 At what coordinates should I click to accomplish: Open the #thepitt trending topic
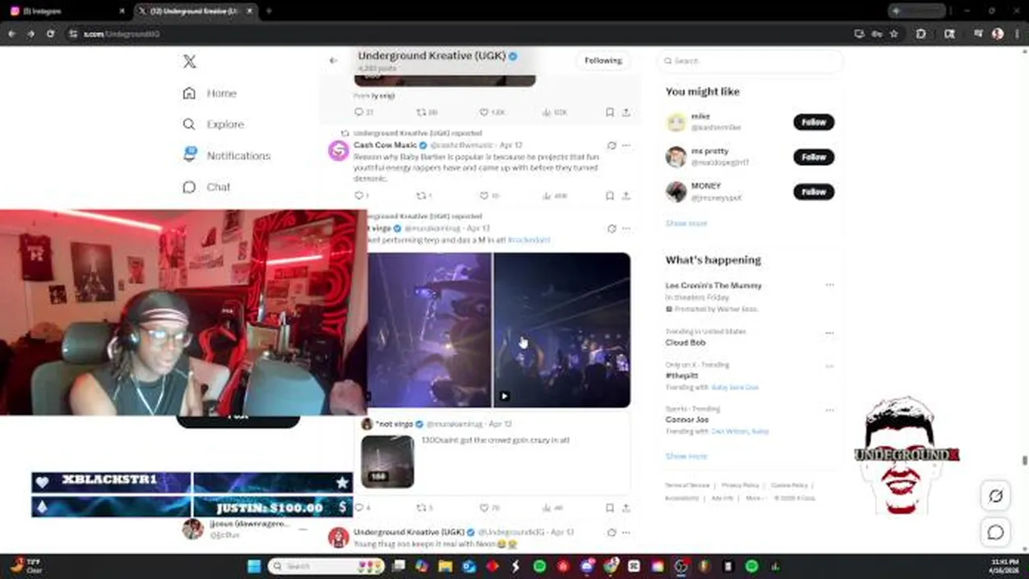681,376
